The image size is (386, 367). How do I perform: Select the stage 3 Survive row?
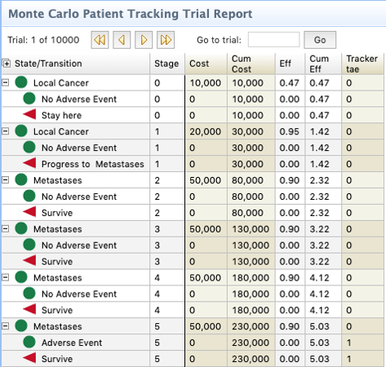(x=193, y=262)
